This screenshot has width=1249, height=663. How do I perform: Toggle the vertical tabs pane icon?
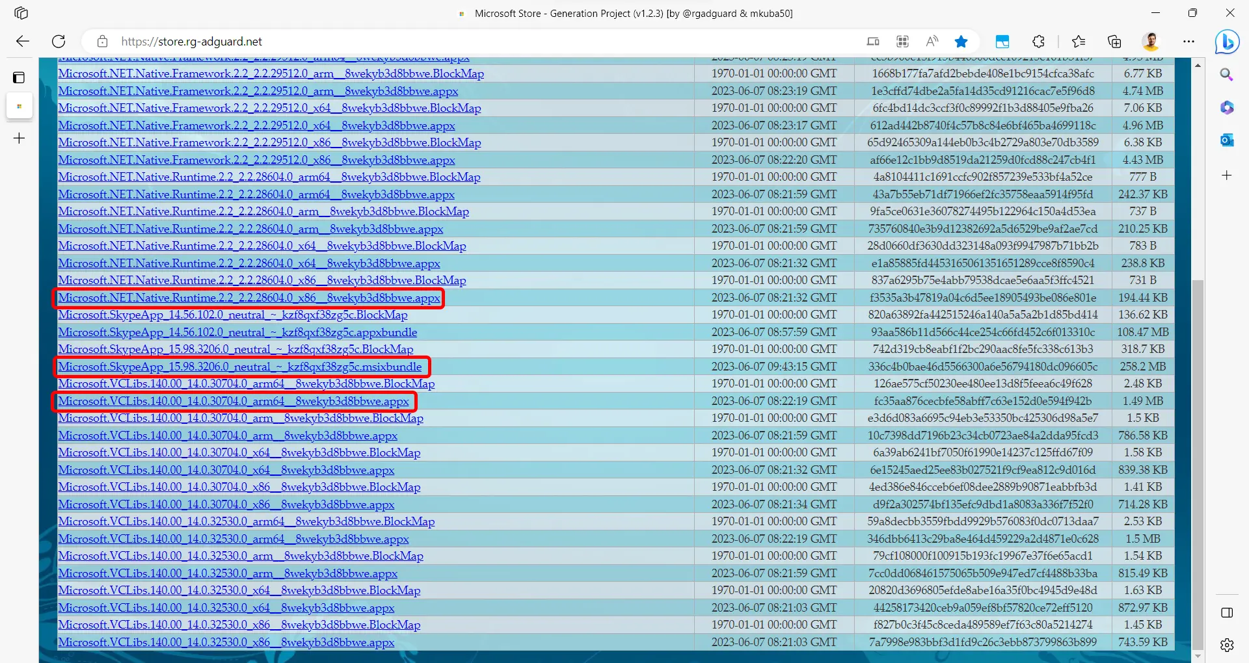pyautogui.click(x=20, y=78)
